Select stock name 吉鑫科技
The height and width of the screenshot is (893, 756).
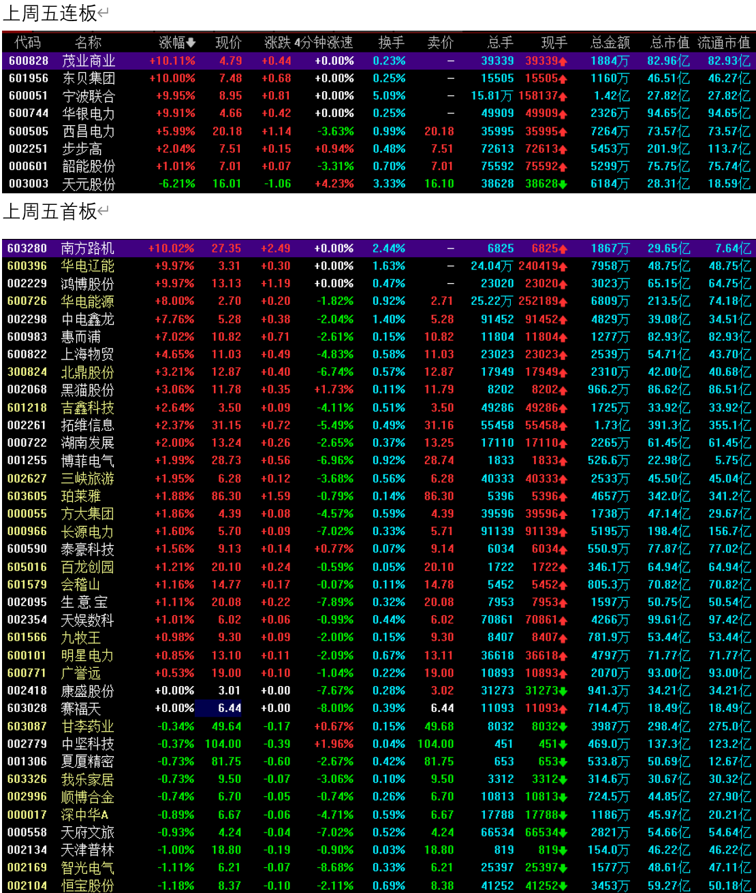(88, 408)
